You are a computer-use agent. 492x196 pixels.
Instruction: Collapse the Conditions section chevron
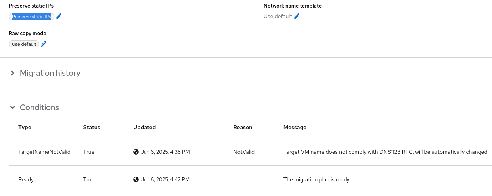[x=13, y=107]
